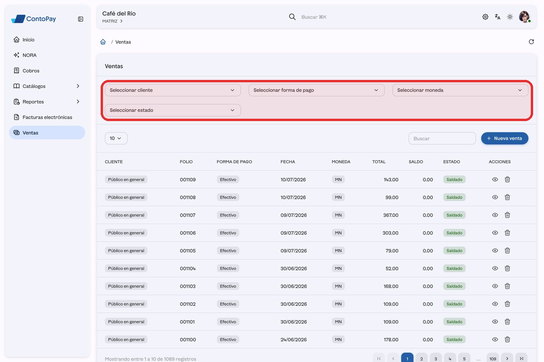Delete sale 001104 with trash icon

(507, 268)
